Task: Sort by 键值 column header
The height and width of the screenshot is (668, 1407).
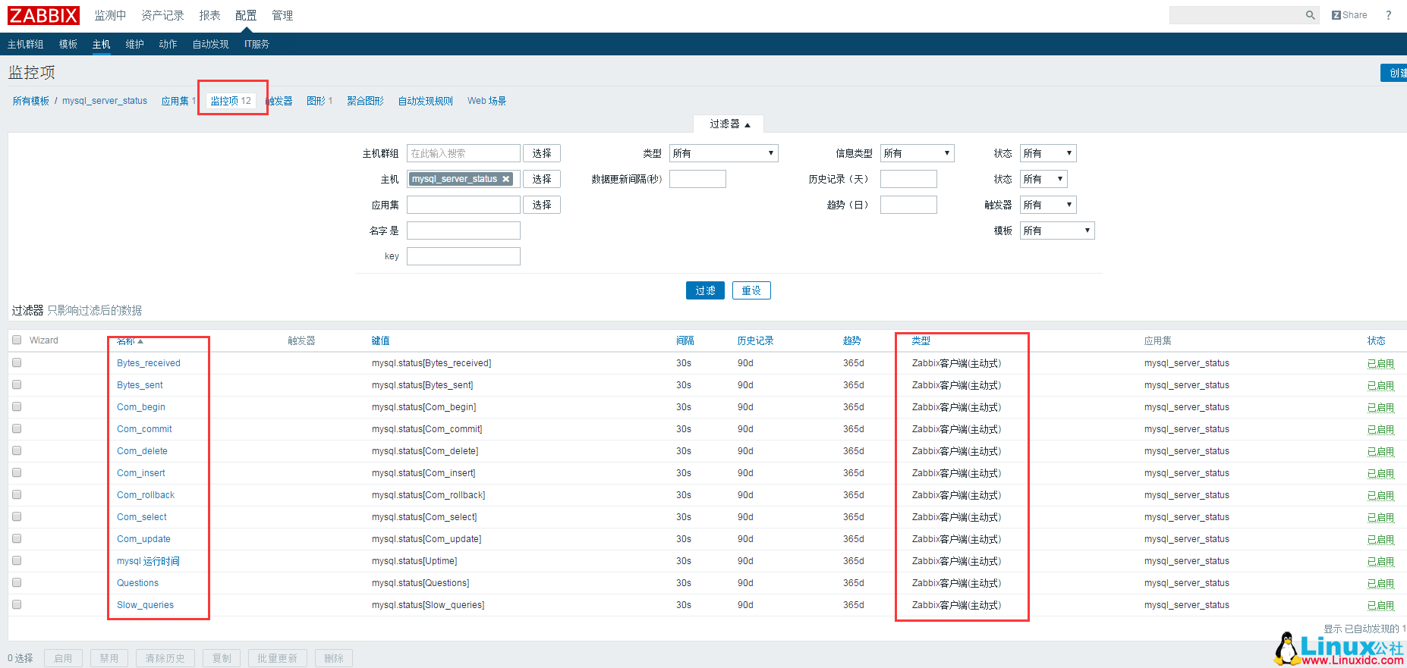Action: [x=380, y=340]
